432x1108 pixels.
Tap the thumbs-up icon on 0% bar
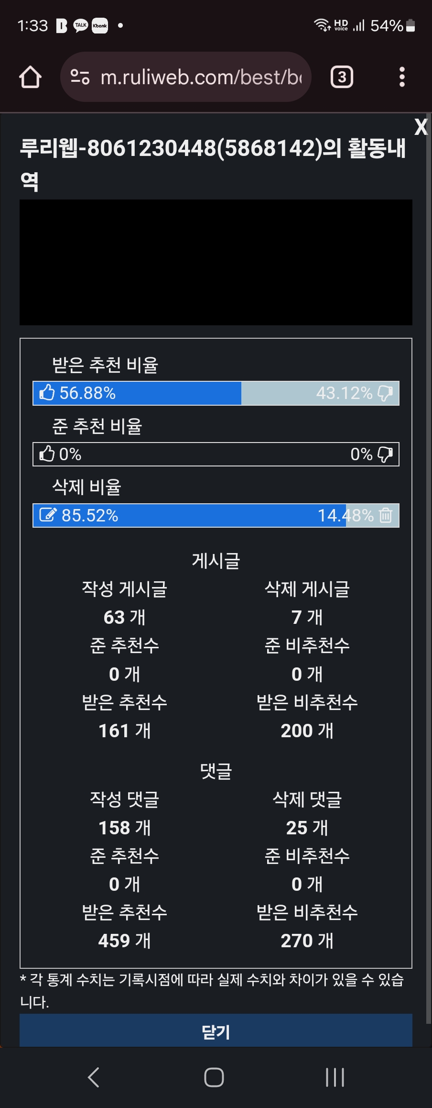click(x=47, y=454)
